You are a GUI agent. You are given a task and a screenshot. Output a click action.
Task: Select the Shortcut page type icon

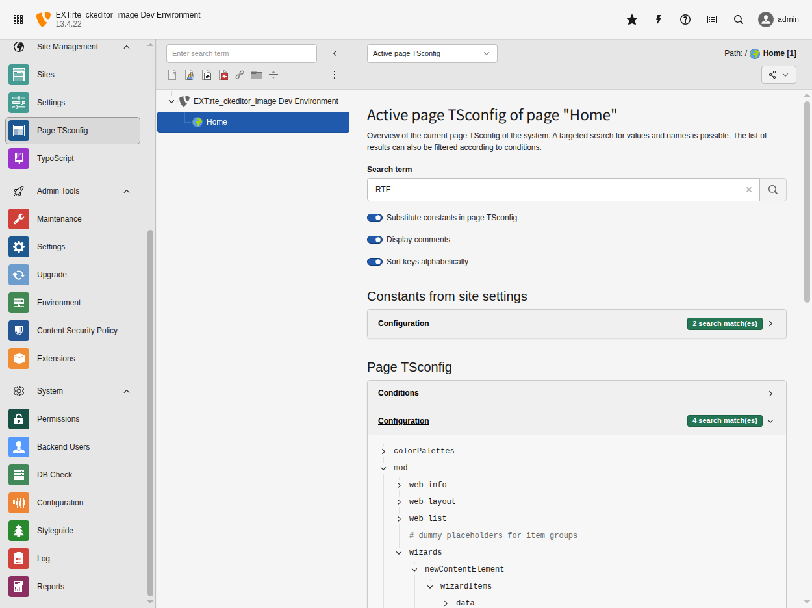click(x=207, y=75)
